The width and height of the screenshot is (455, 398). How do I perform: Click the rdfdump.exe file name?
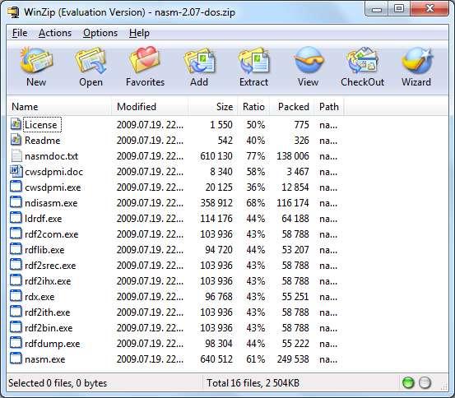pyautogui.click(x=52, y=344)
